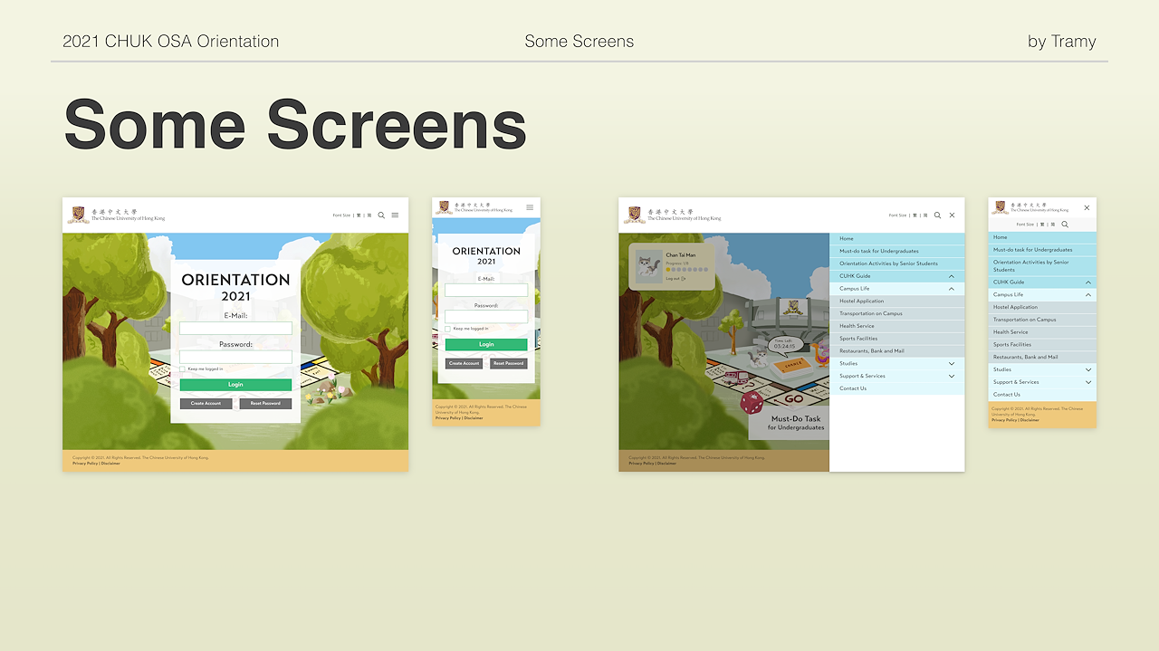This screenshot has height=651, width=1159.
Task: Click green Login button on desktop login
Action: [235, 385]
